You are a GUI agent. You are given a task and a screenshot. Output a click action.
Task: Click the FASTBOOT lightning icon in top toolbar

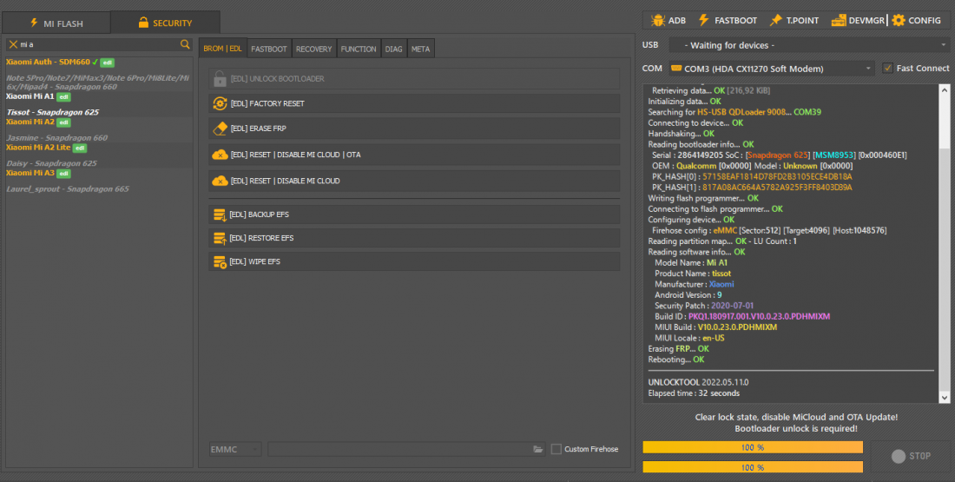704,20
